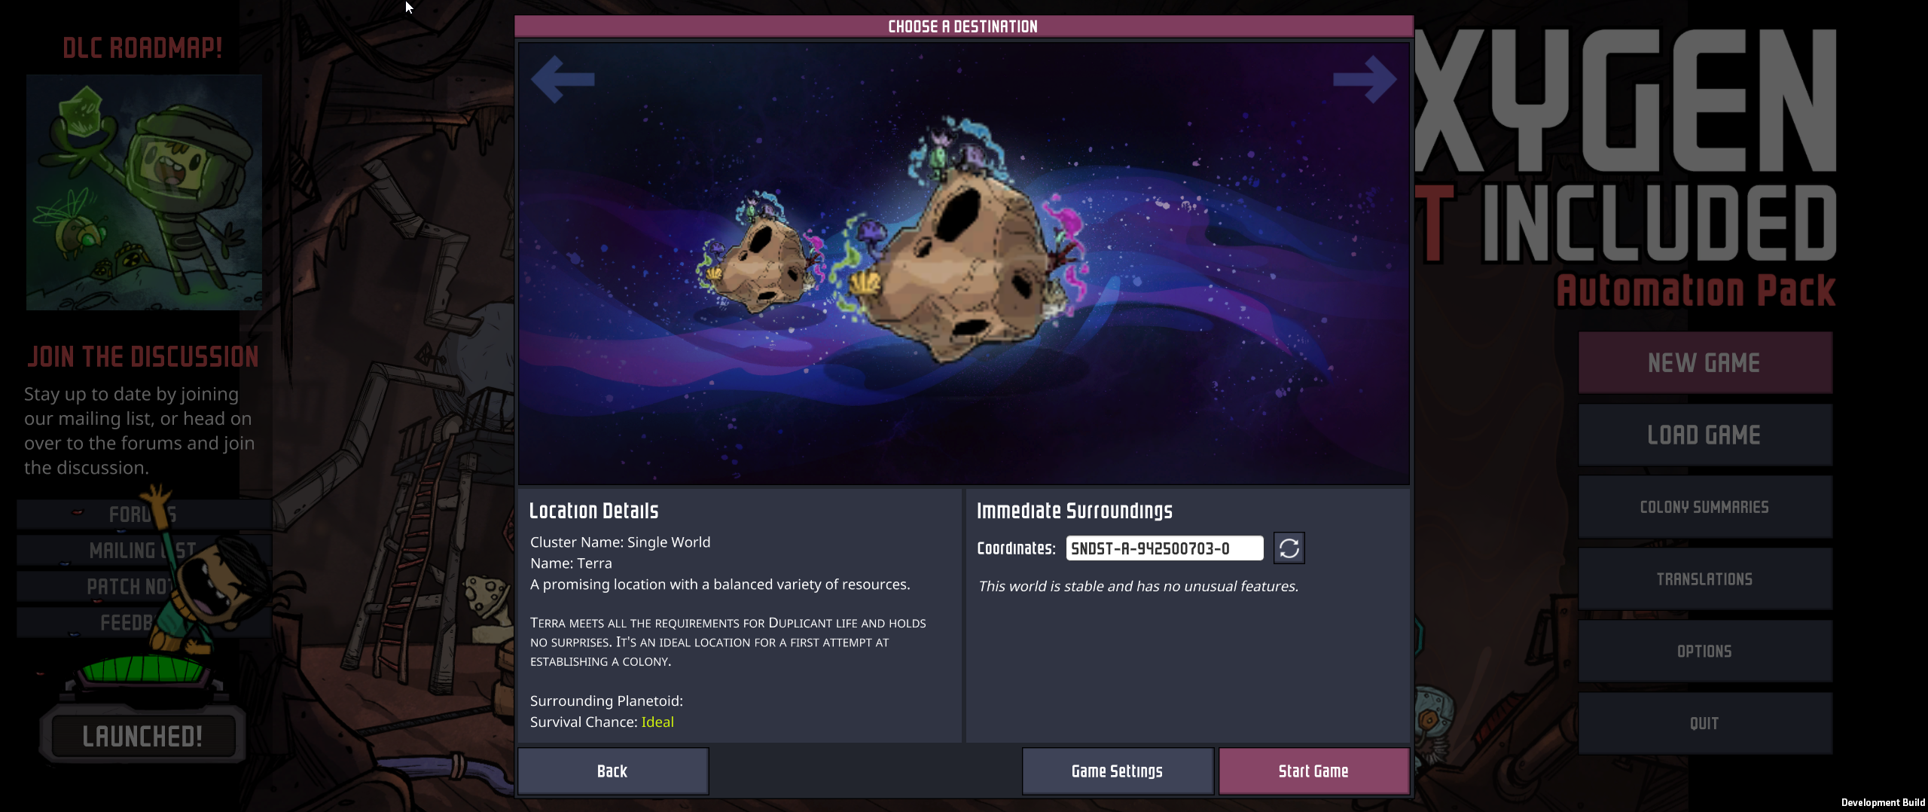Click the right arrow to view next destination
Viewport: 1928px width, 812px height.
(x=1365, y=79)
